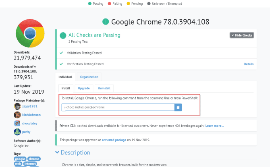Click the green status circle beside Google Chrome title
The width and height of the screenshot is (270, 167).
click(106, 22)
